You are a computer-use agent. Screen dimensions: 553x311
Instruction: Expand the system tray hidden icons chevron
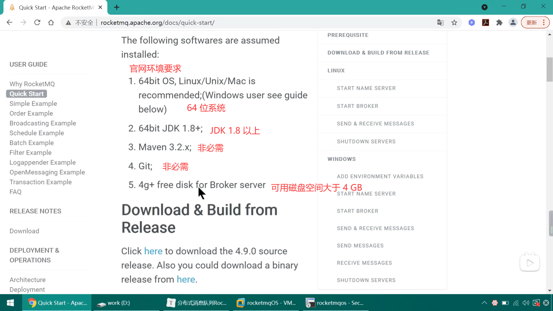click(x=484, y=303)
